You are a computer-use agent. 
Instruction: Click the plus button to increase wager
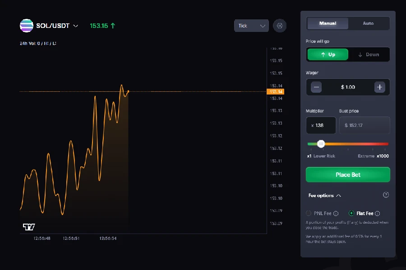(x=380, y=87)
